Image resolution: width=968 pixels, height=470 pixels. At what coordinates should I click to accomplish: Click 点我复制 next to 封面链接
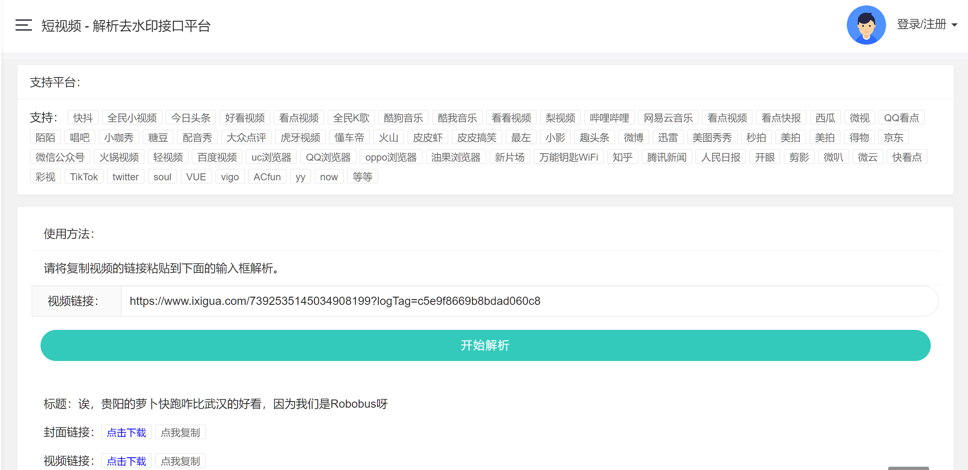(180, 432)
